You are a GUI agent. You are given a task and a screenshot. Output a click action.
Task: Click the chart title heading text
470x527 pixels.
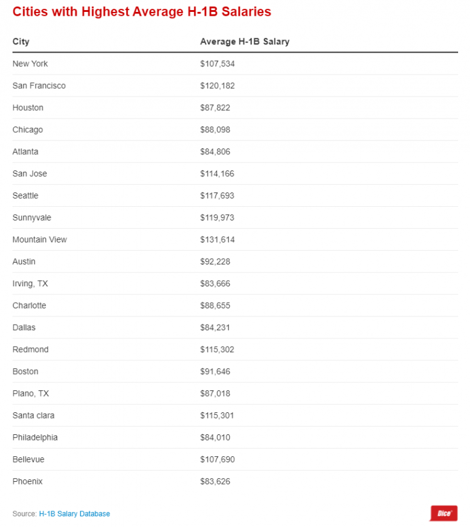point(142,12)
